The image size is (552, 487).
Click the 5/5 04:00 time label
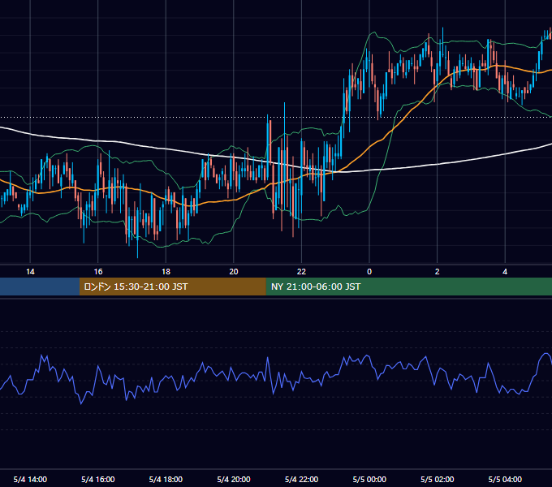(505, 480)
